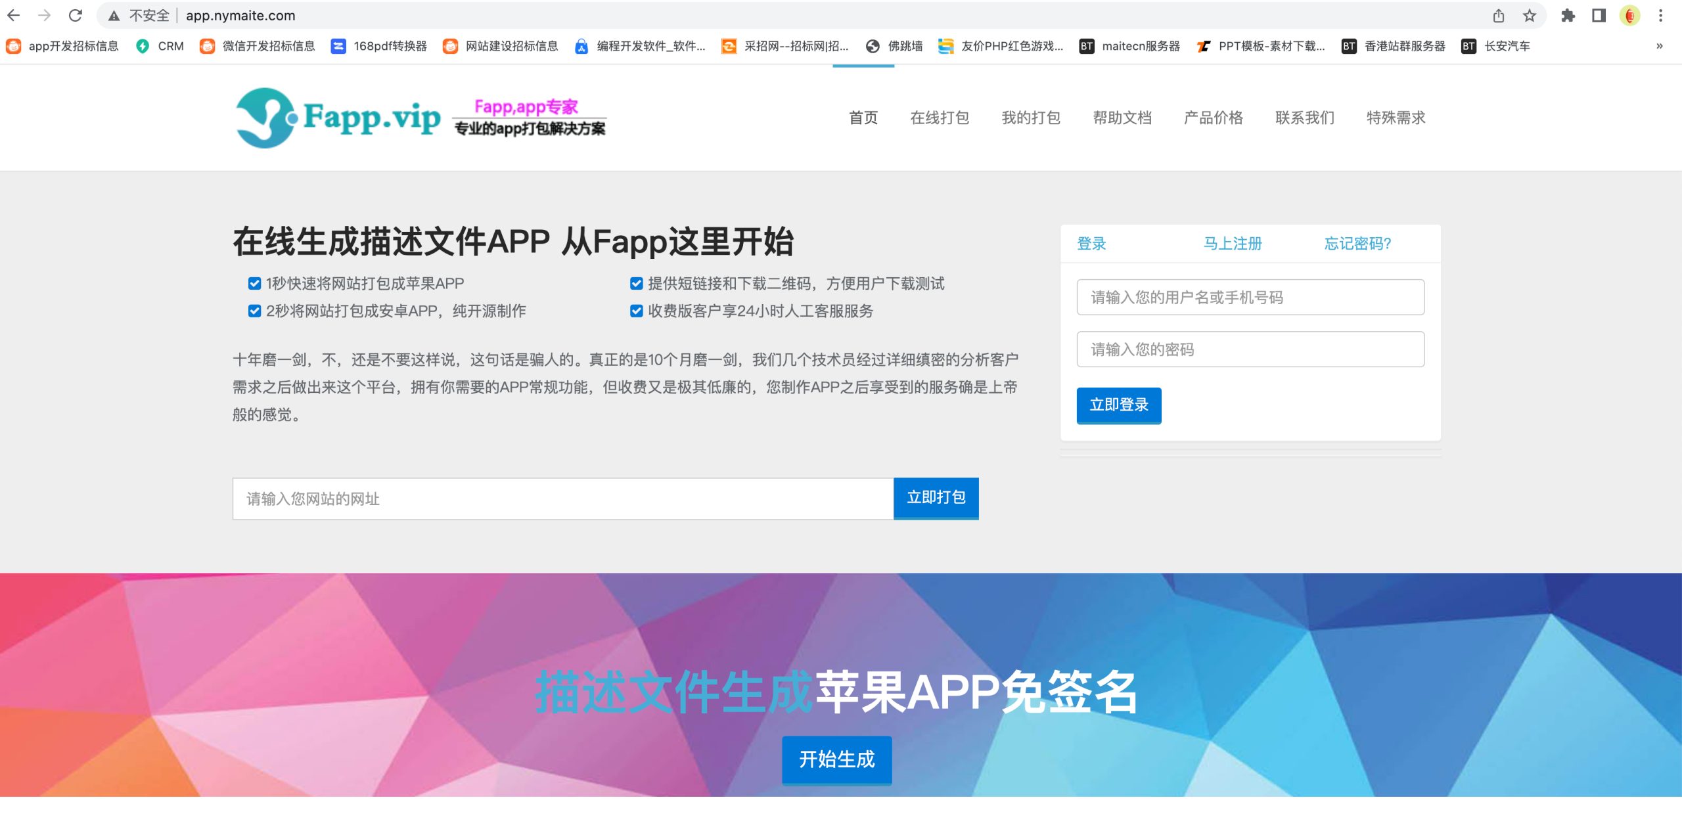Open Chrome three-dot menu
Image resolution: width=1682 pixels, height=831 pixels.
(1661, 15)
